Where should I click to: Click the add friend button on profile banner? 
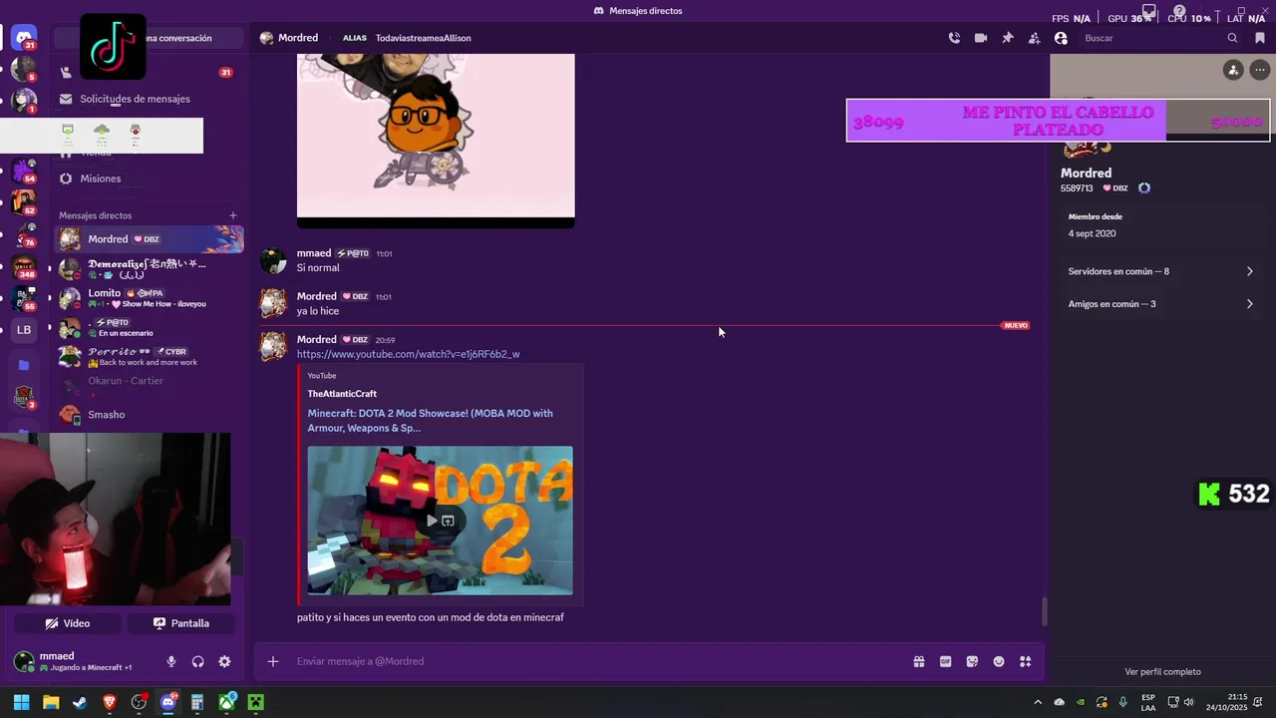1234,70
